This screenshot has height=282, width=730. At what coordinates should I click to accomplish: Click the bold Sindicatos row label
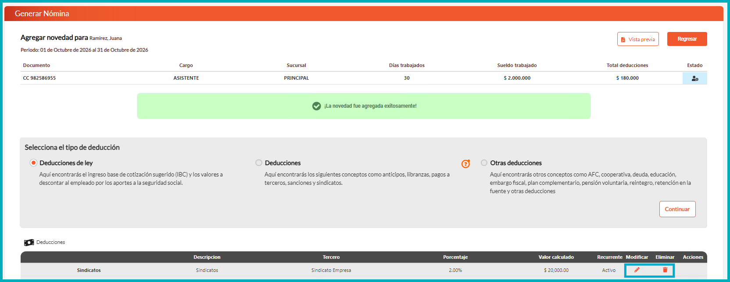(89, 270)
